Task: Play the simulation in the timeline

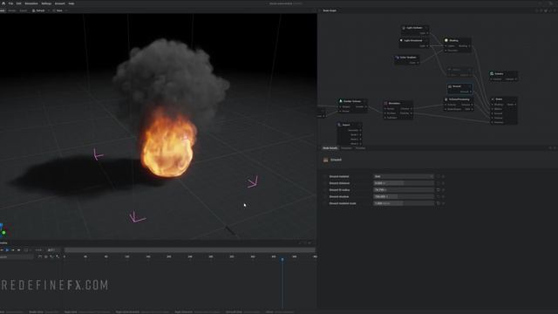Action: [7, 250]
